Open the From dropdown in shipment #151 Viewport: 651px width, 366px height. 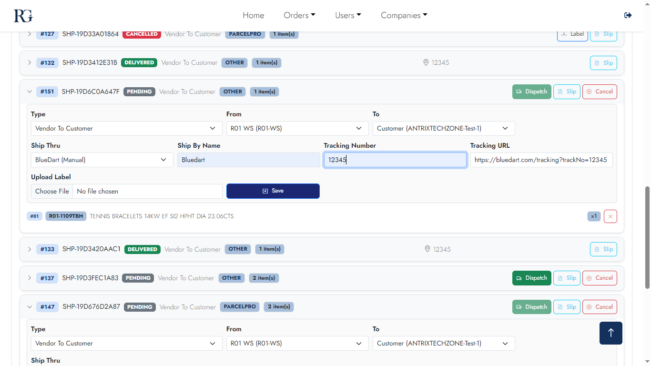[x=297, y=129]
